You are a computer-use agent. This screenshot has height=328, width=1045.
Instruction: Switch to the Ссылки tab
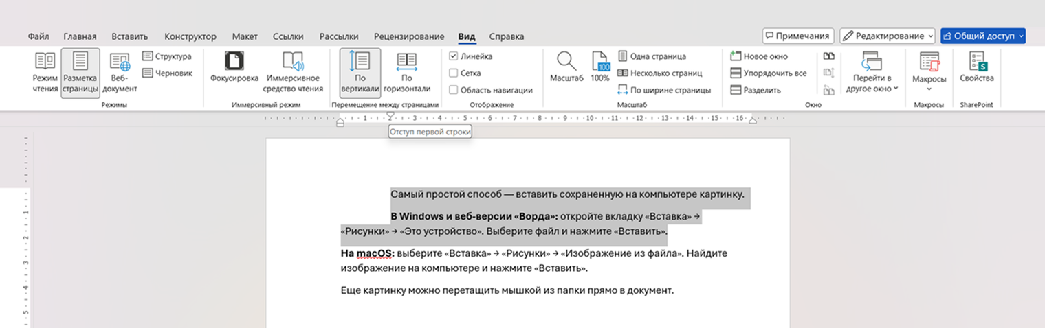[x=288, y=36]
